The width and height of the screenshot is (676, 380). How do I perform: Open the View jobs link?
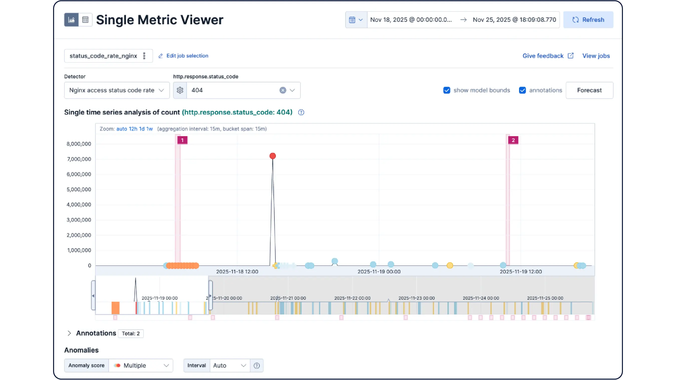coord(596,56)
